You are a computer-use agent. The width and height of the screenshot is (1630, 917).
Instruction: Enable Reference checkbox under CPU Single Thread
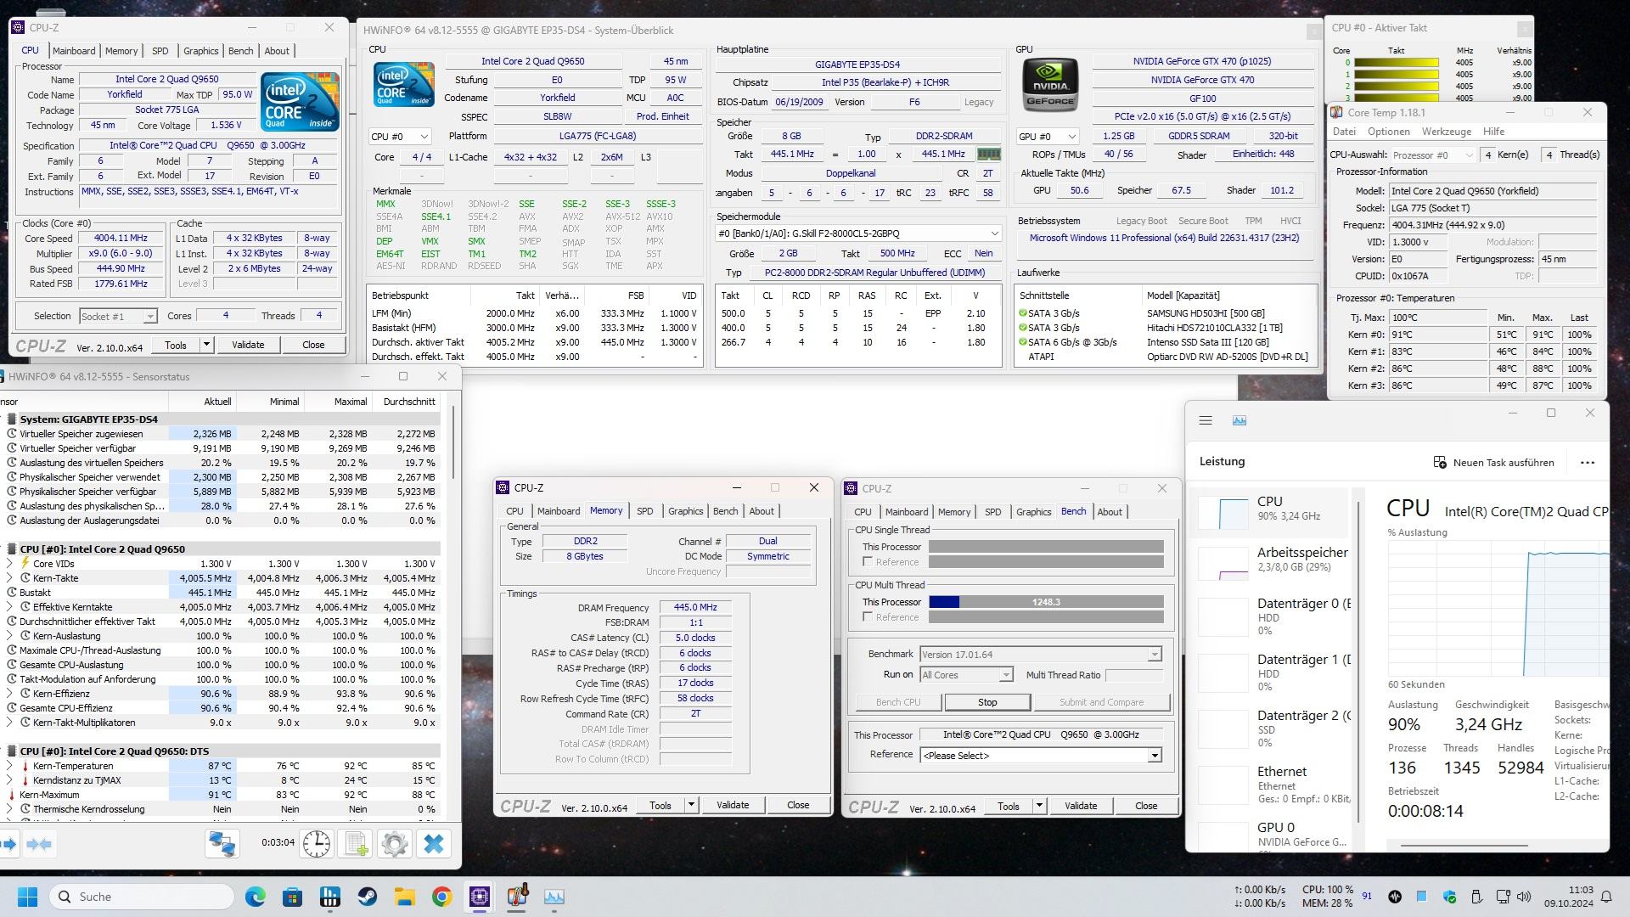coord(868,562)
